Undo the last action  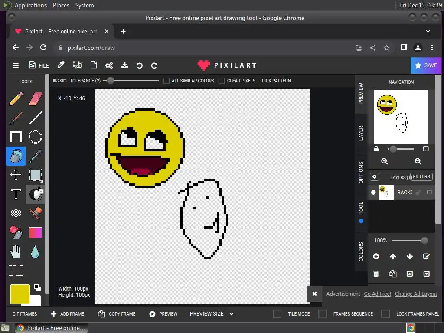(139, 66)
